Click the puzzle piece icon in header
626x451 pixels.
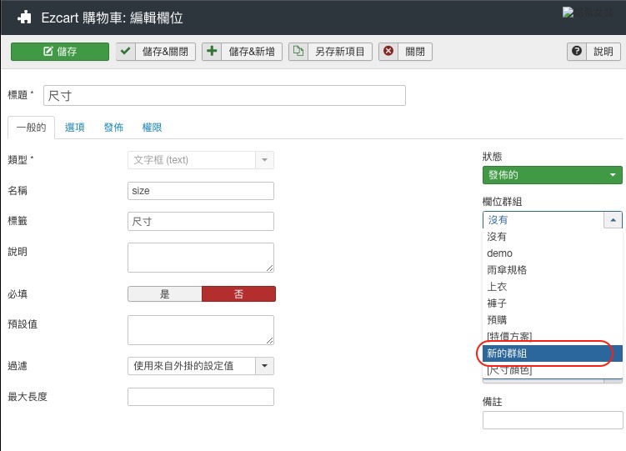(x=25, y=17)
